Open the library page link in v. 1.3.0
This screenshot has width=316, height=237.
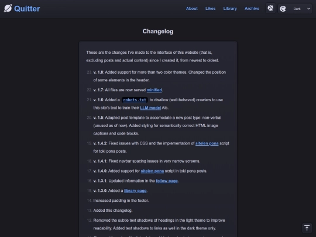coord(135,191)
